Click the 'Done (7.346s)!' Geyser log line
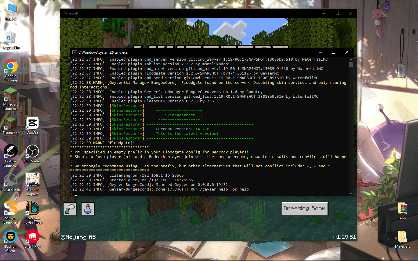The height and width of the screenshot is (261, 418). [161, 189]
